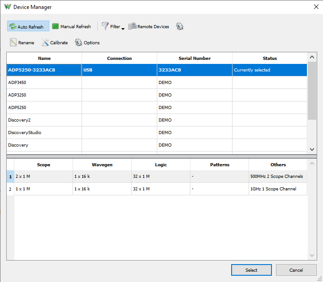323x282 pixels.
Task: Click the DEMO serial for Discovery2
Action: 194,120
